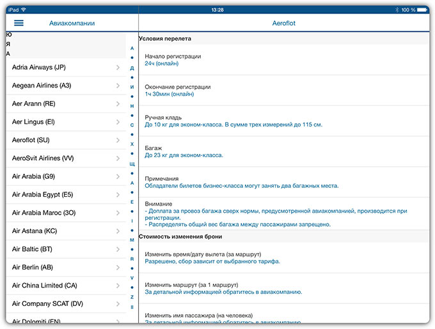Select Air Berlin (AB) airline

pos(66,267)
